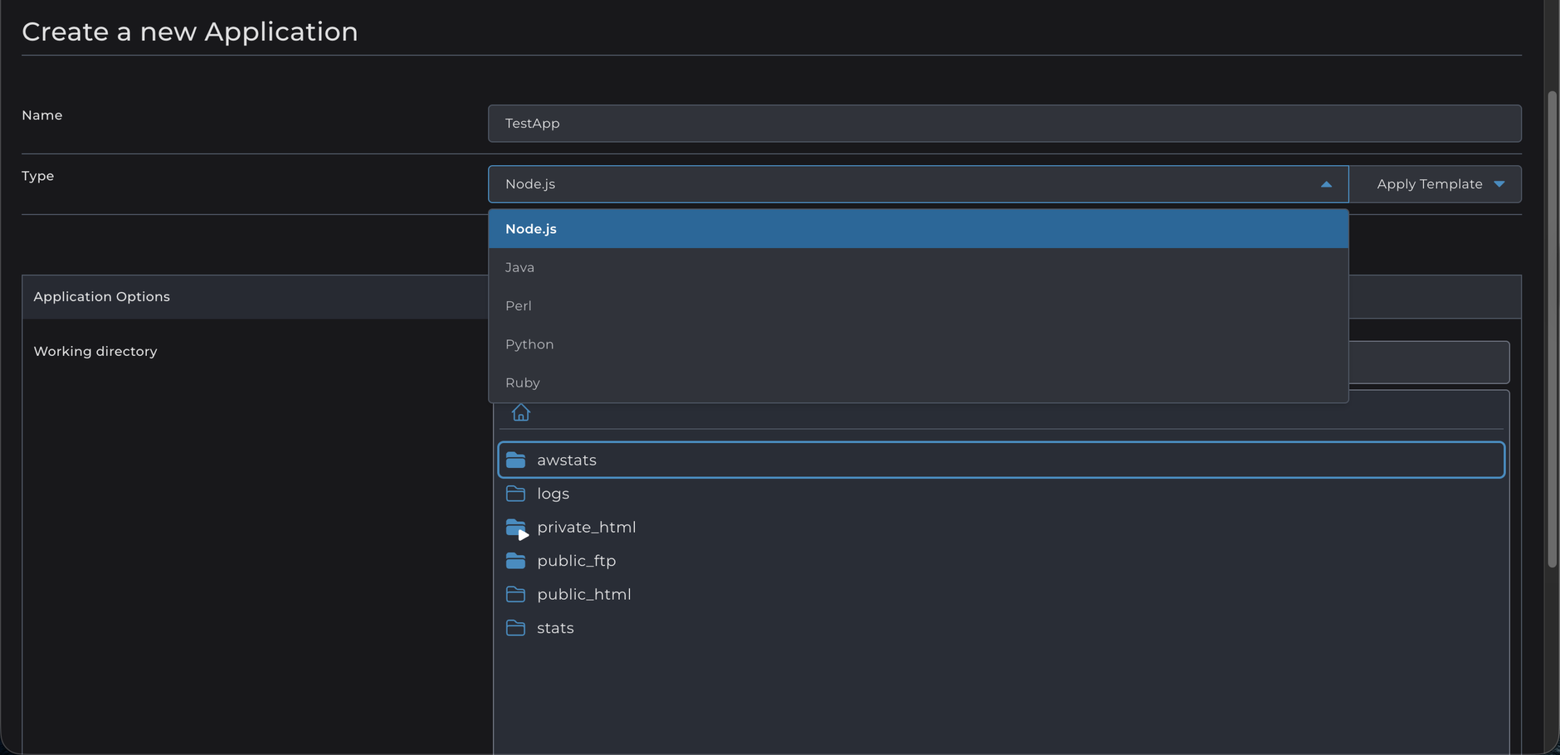Open the public_html directory entry
The image size is (1560, 755).
(1001, 594)
